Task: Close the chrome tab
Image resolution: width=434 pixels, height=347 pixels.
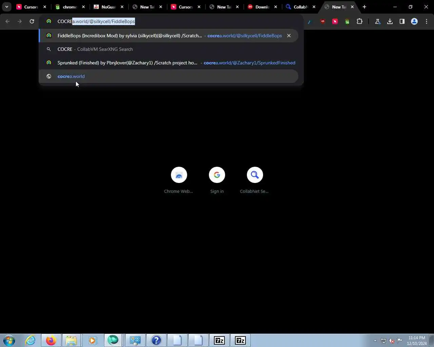Action: [x=83, y=7]
